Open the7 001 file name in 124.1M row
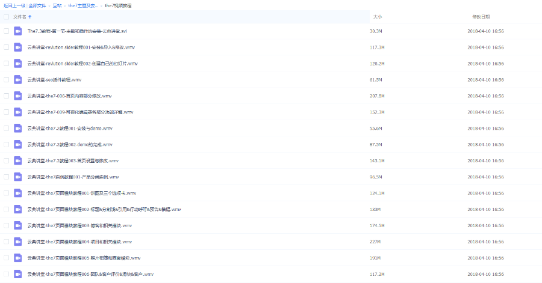Viewport: 542px width, 283px height. [x=82, y=193]
